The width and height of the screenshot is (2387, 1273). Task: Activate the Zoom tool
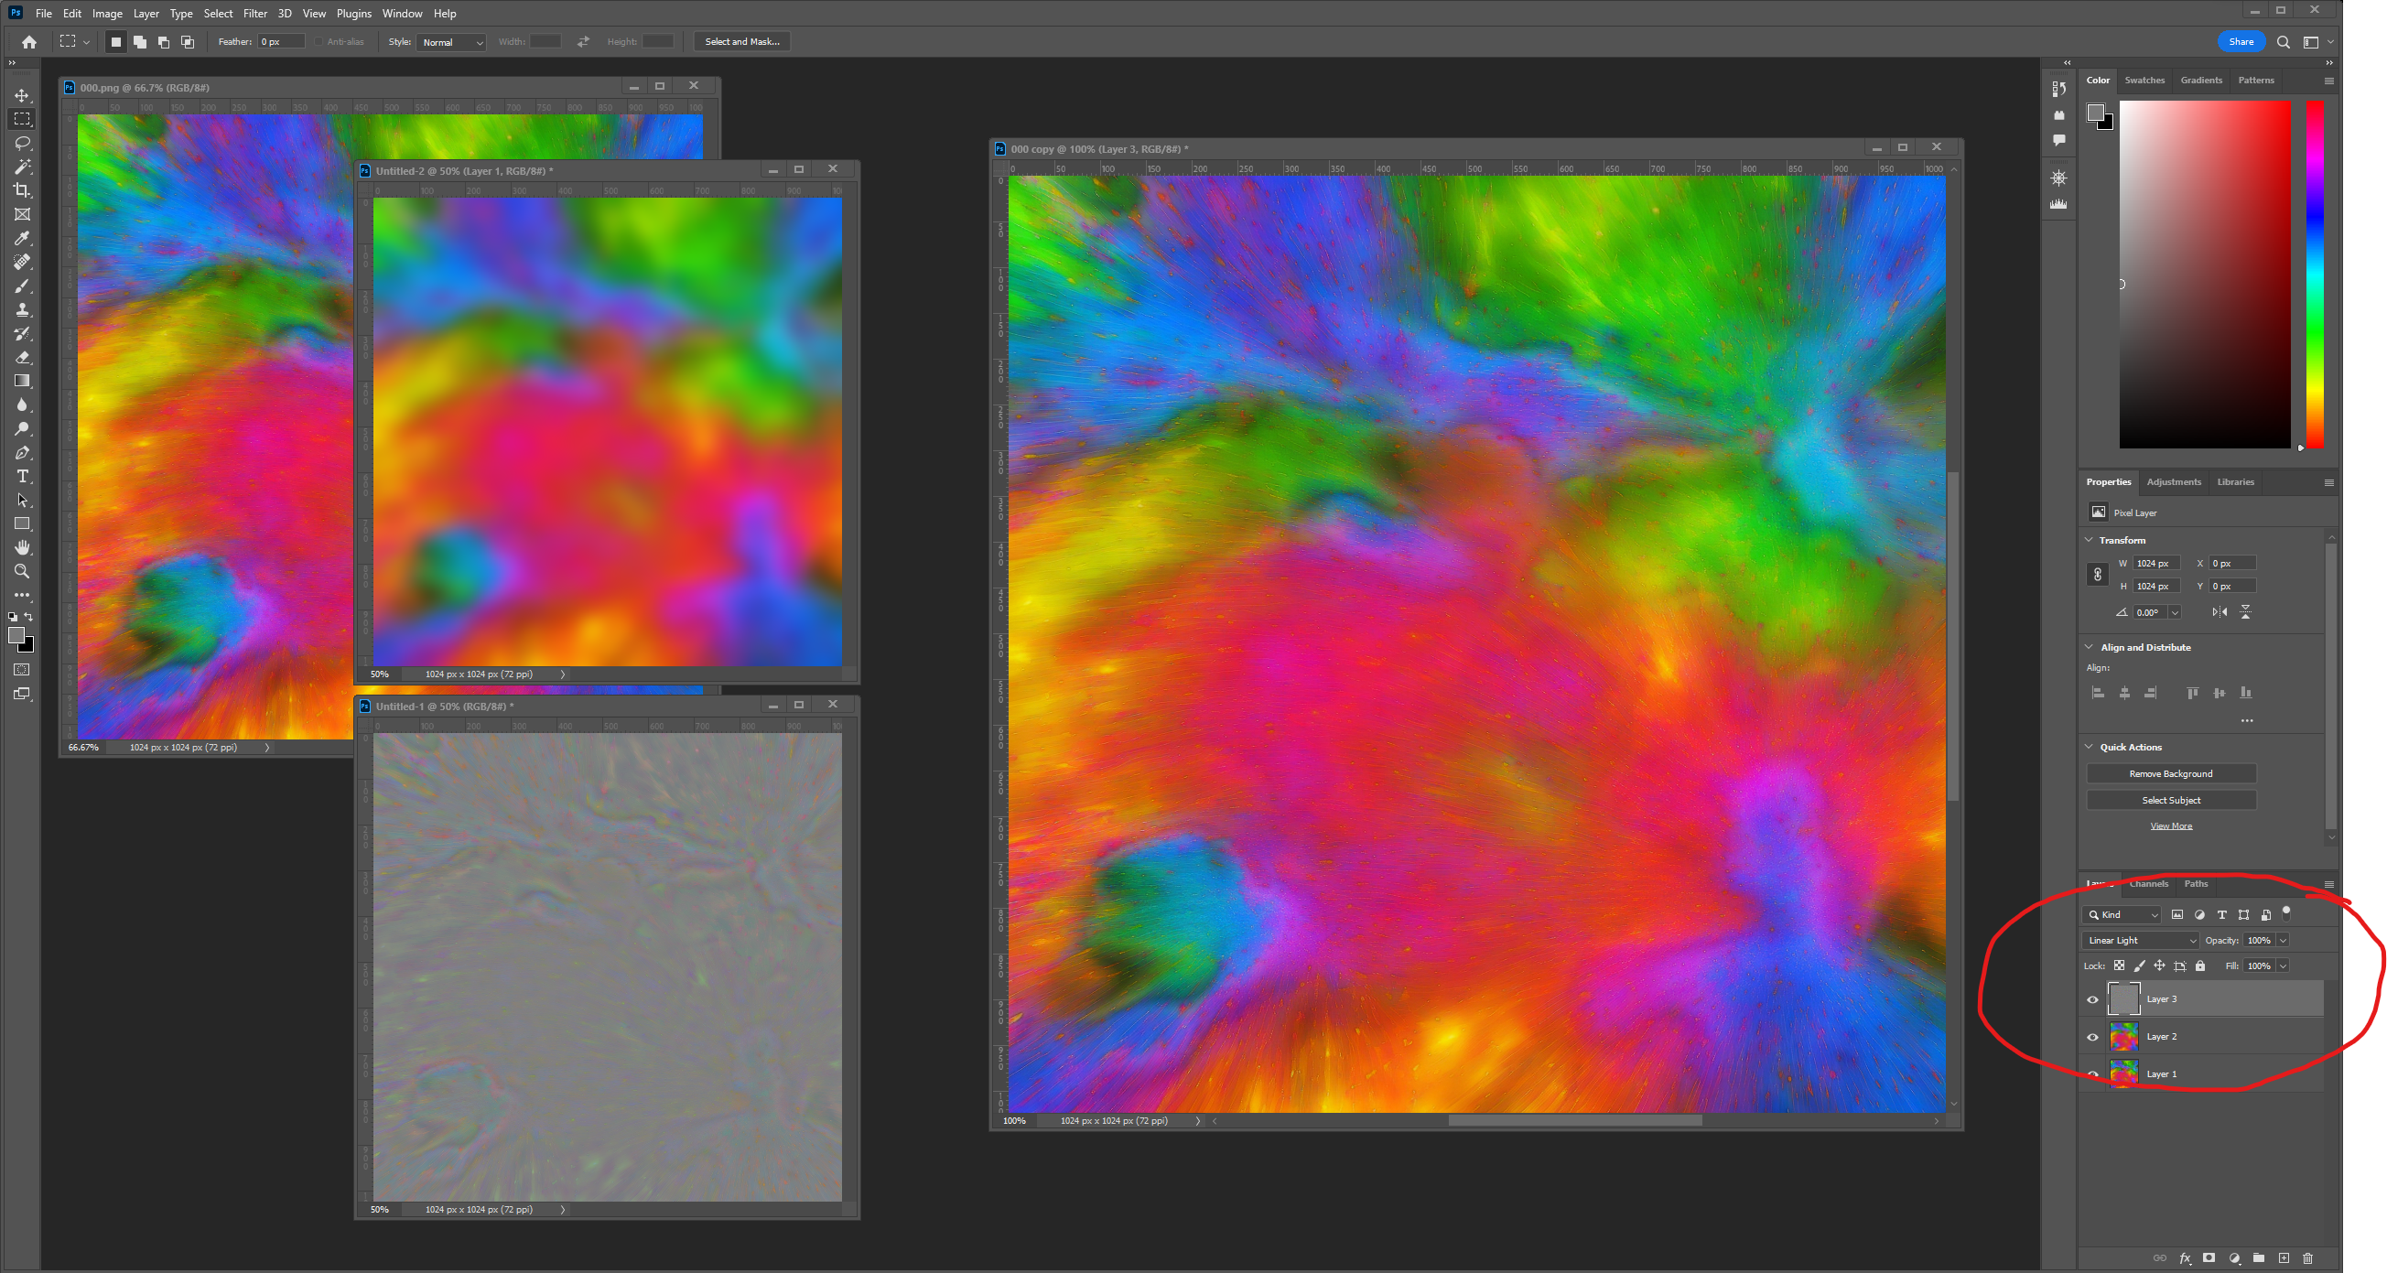tap(22, 571)
